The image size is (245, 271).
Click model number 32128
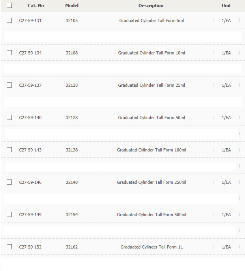pos(72,118)
